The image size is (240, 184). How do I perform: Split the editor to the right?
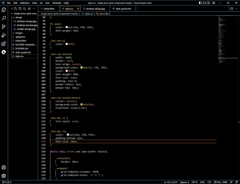[232, 9]
